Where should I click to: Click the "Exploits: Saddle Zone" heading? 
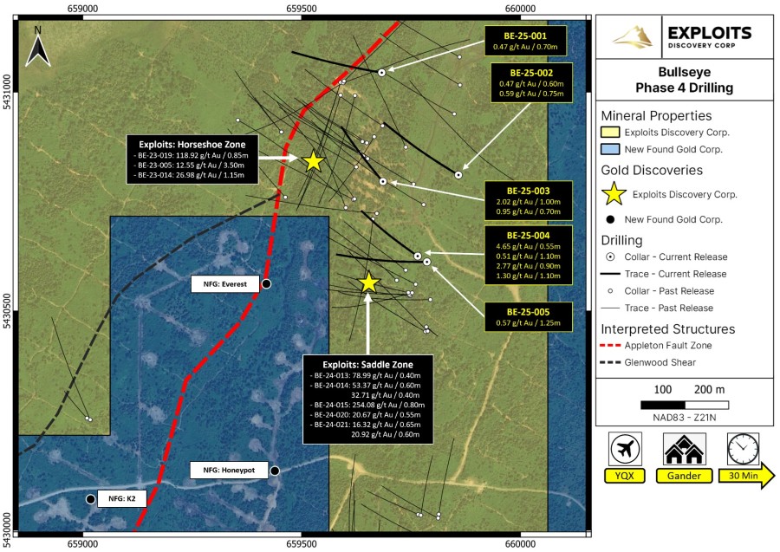[x=367, y=365]
